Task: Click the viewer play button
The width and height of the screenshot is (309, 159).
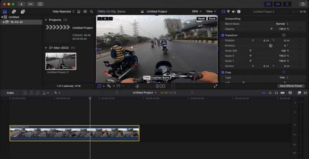Action: pos(137,86)
